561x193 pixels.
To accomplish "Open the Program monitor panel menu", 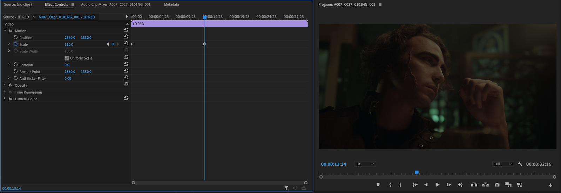I will (x=380, y=5).
